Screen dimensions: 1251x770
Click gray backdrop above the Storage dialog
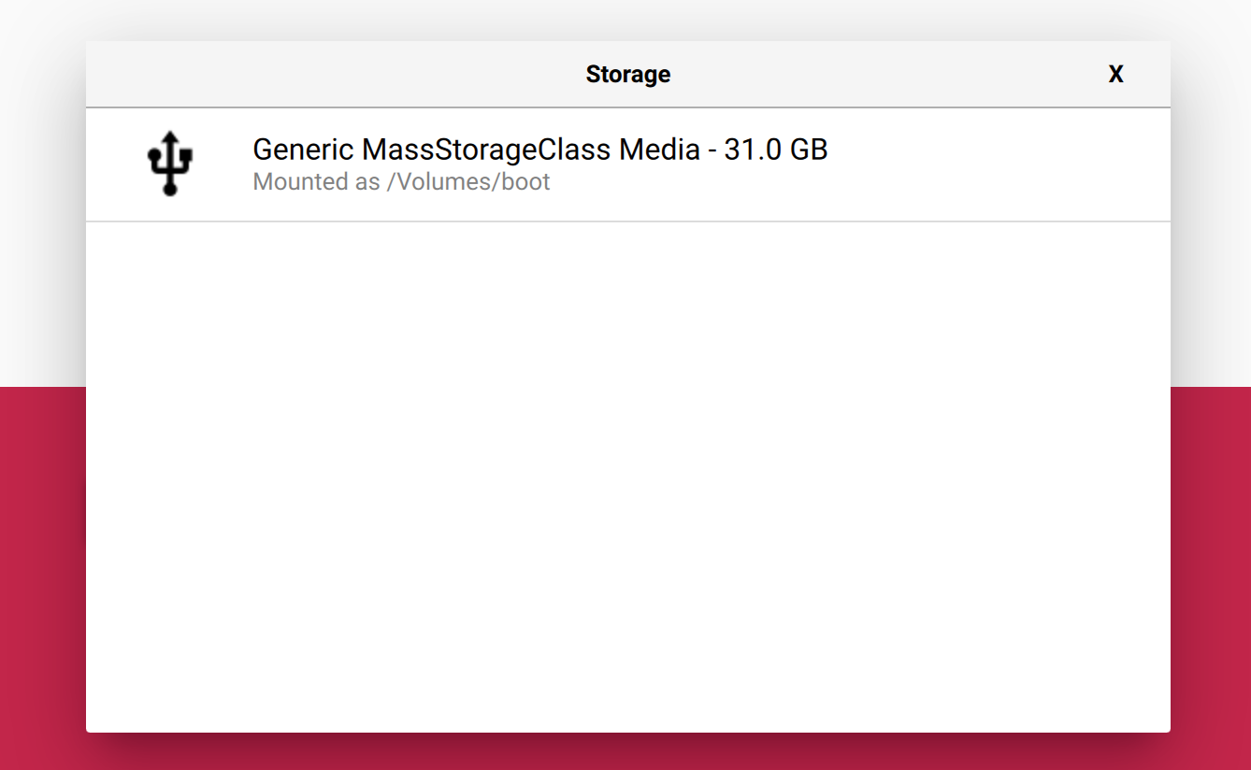pyautogui.click(x=627, y=20)
